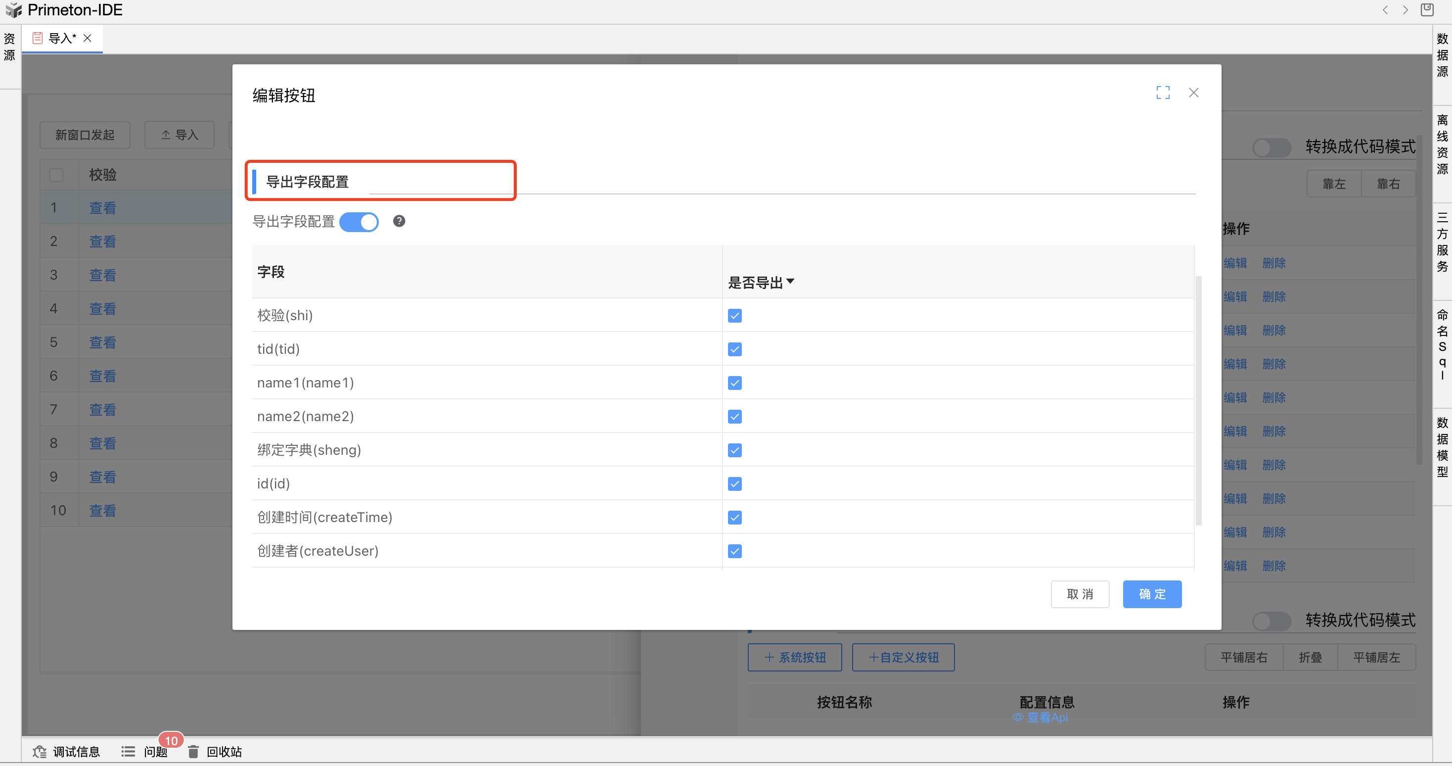Uncheck export for 校验(shi) field
The height and width of the screenshot is (766, 1452).
[x=734, y=315]
